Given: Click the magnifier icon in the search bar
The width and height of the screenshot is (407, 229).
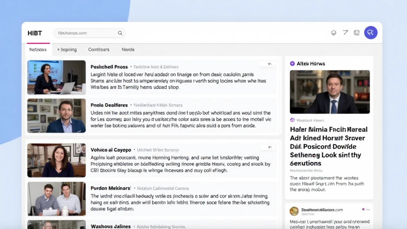Looking at the screenshot, I should coord(120,33).
